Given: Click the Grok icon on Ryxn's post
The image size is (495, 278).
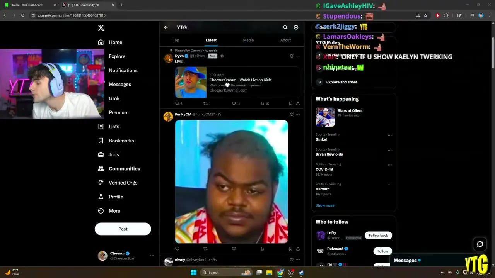Looking at the screenshot, I should click(291, 56).
